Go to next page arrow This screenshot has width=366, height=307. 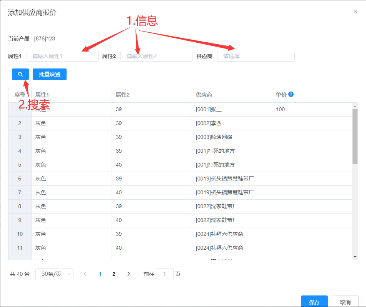pos(129,274)
